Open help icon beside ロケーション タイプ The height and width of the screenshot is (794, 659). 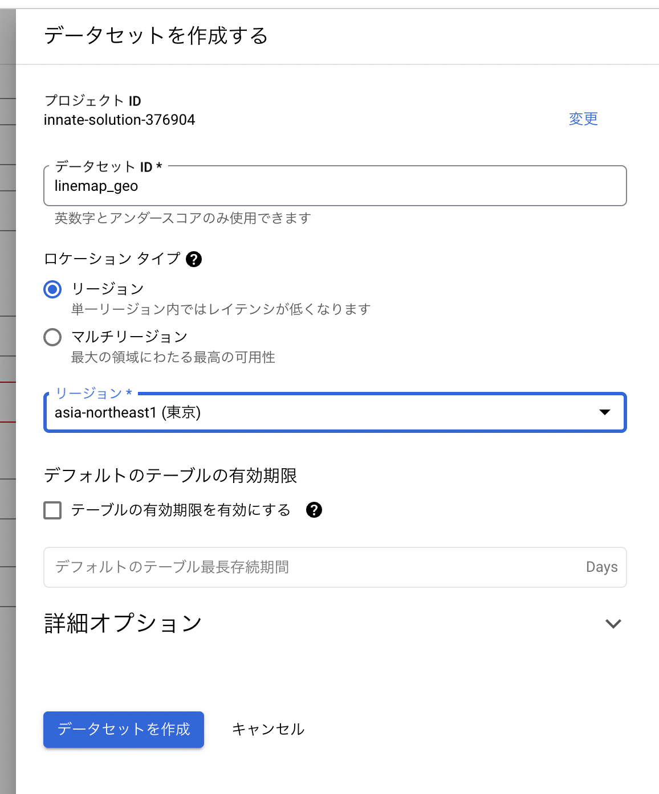coord(194,259)
